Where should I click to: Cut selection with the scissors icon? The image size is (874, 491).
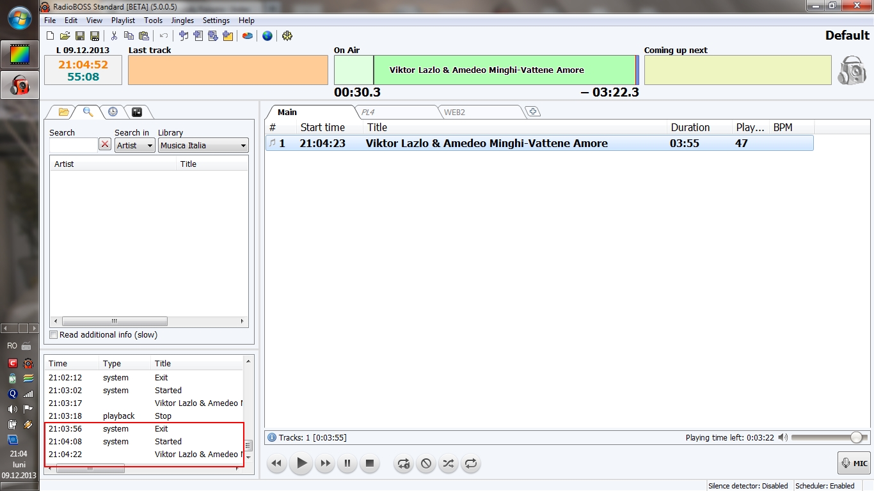[x=114, y=36]
